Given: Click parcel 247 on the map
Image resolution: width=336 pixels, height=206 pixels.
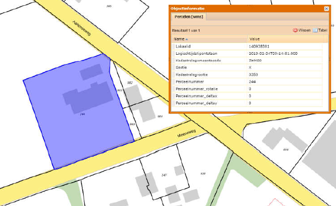Looking at the screenshot, I should [164, 175].
